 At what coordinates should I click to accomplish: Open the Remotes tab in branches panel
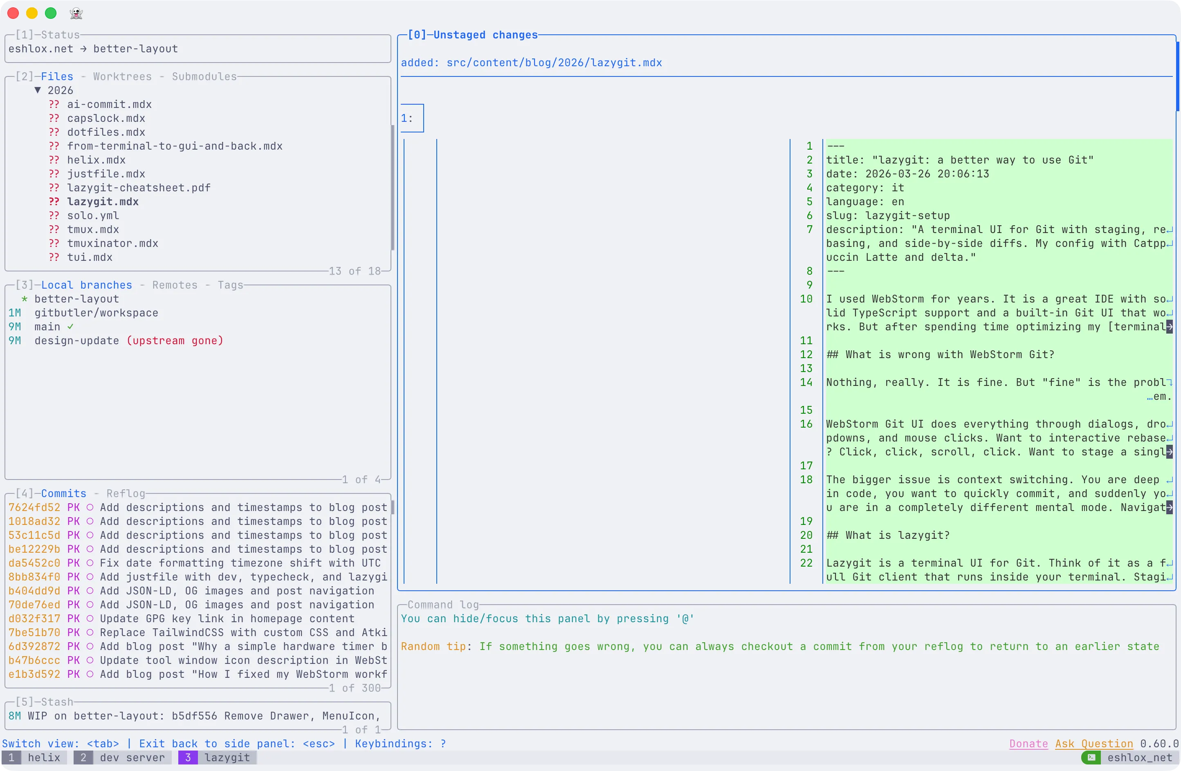click(x=175, y=285)
